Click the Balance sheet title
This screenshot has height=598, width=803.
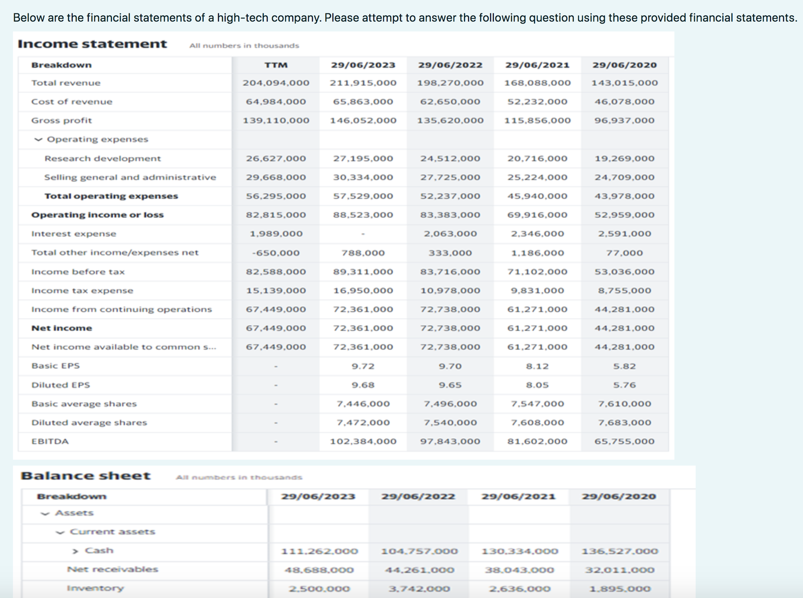(86, 475)
